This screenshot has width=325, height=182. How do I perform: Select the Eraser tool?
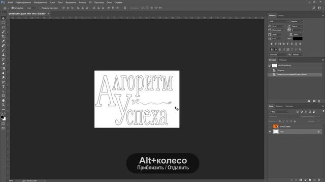(x=3, y=64)
